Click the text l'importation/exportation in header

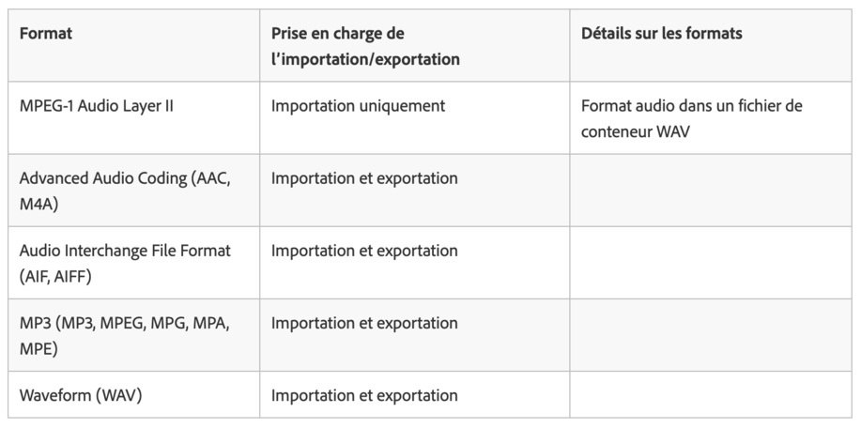click(x=365, y=58)
